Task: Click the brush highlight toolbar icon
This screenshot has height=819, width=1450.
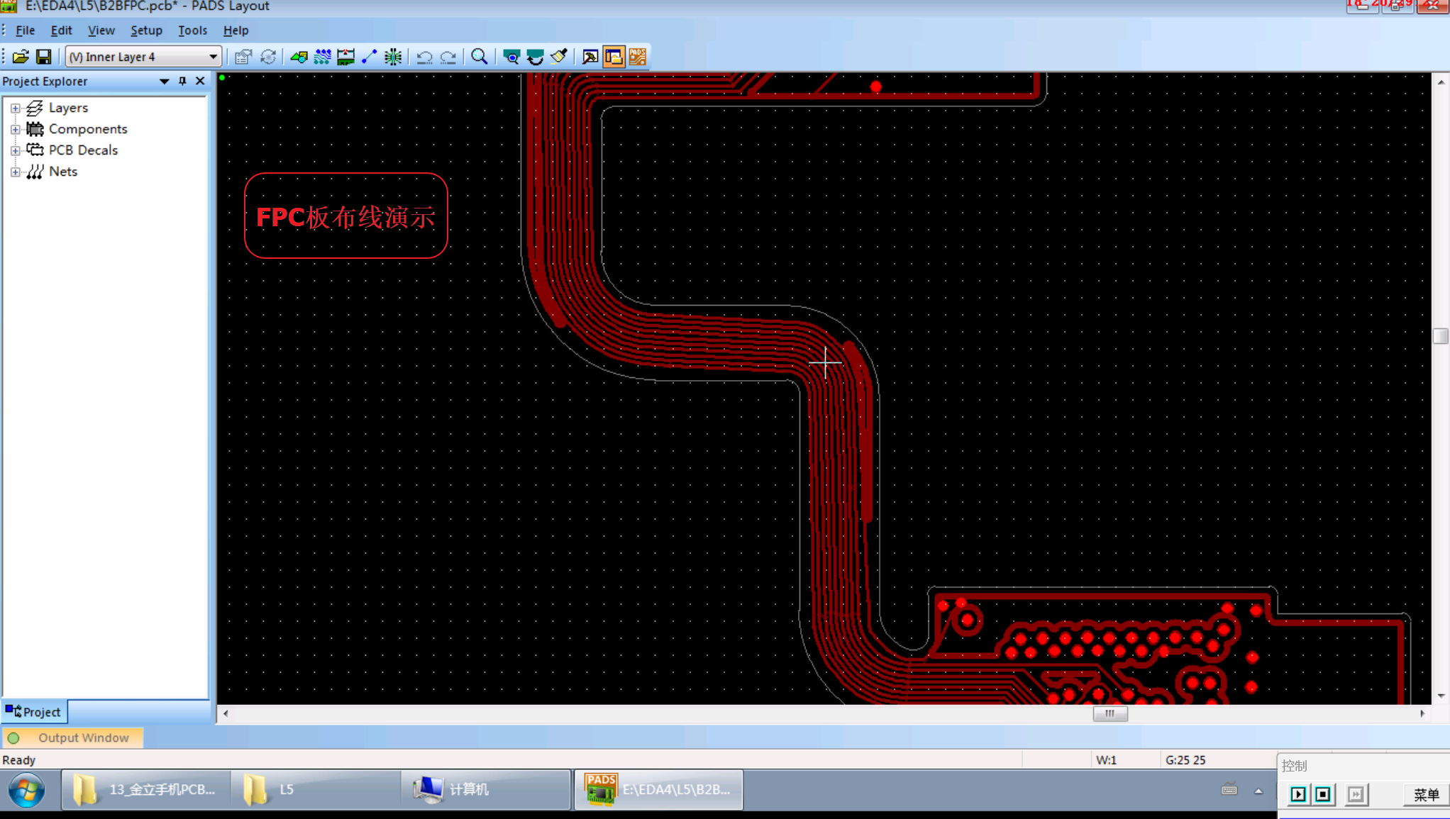Action: 558,57
